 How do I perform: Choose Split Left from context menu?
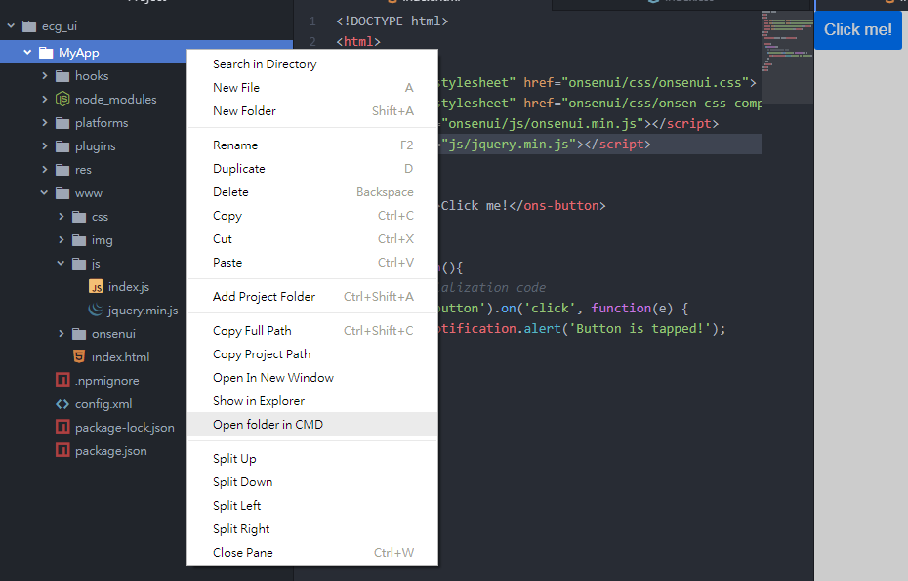pyautogui.click(x=312, y=506)
